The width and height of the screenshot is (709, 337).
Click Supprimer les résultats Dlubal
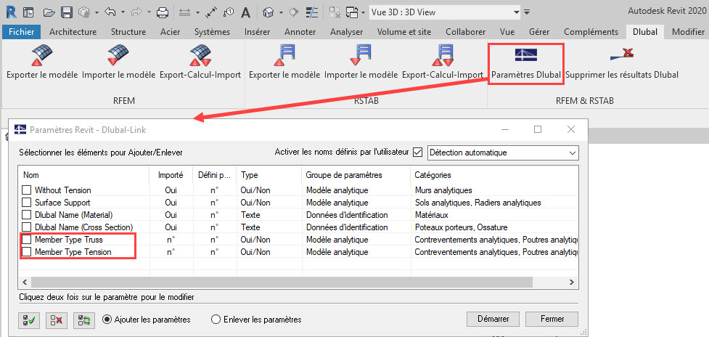click(x=622, y=63)
